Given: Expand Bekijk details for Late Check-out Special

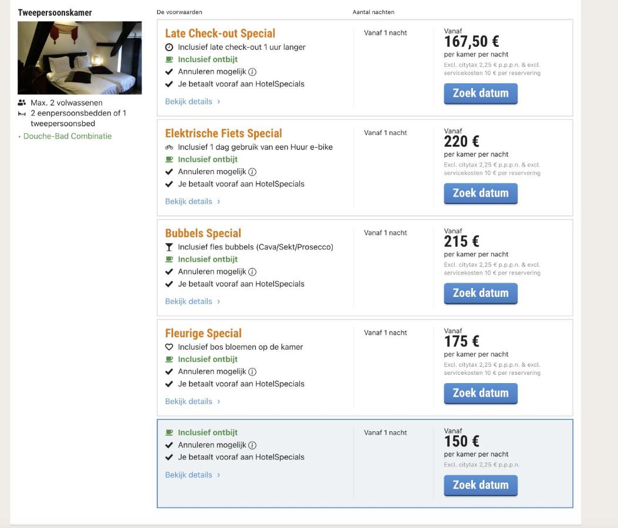Looking at the screenshot, I should pyautogui.click(x=193, y=101).
